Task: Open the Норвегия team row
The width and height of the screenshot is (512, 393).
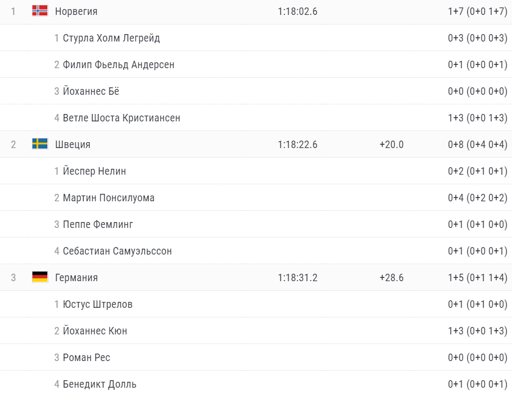Action: click(76, 11)
